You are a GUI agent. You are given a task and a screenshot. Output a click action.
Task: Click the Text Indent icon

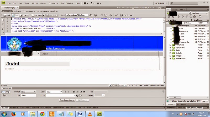click(x=84, y=92)
